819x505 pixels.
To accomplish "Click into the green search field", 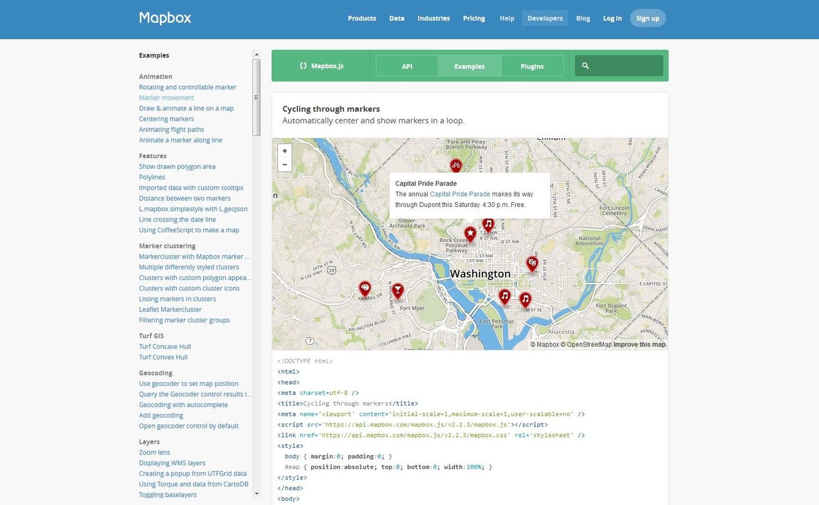I will [x=619, y=66].
